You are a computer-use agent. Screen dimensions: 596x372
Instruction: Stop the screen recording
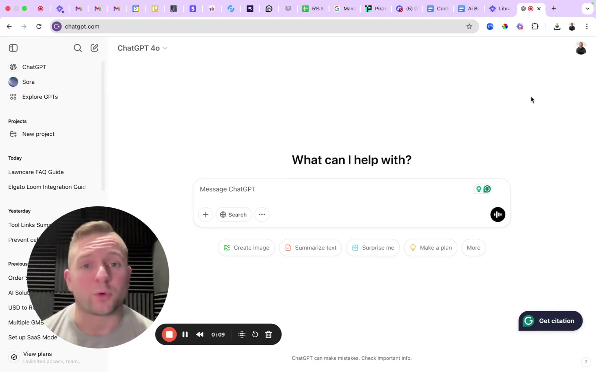[x=169, y=334]
